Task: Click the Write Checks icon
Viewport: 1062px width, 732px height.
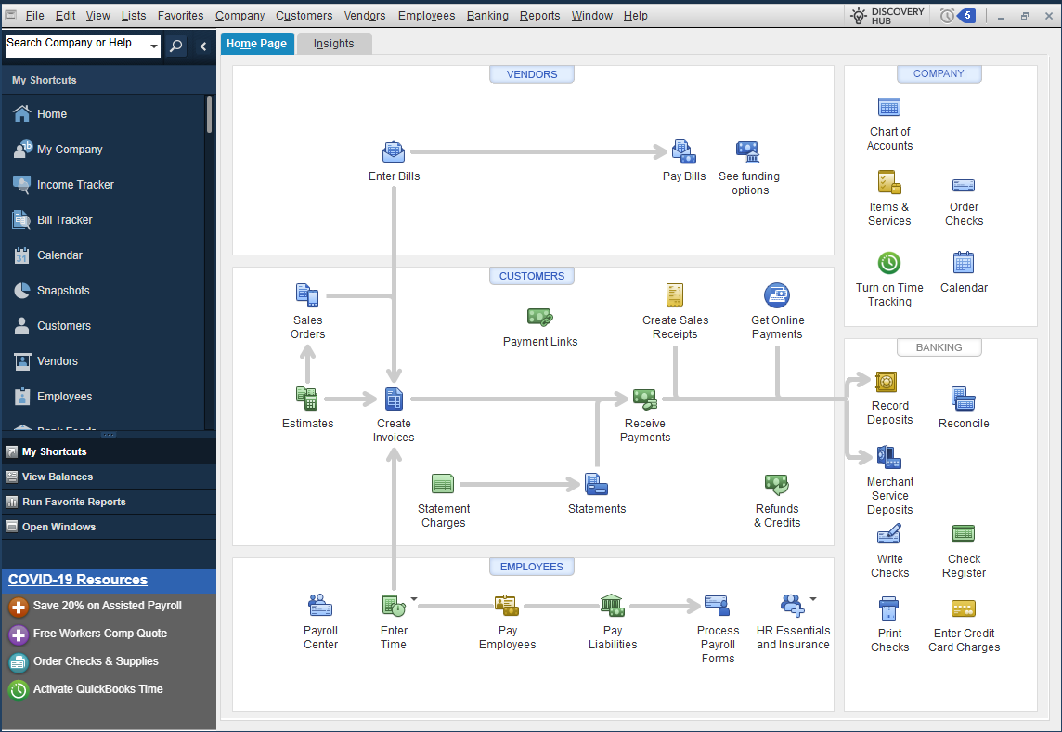Action: [888, 535]
